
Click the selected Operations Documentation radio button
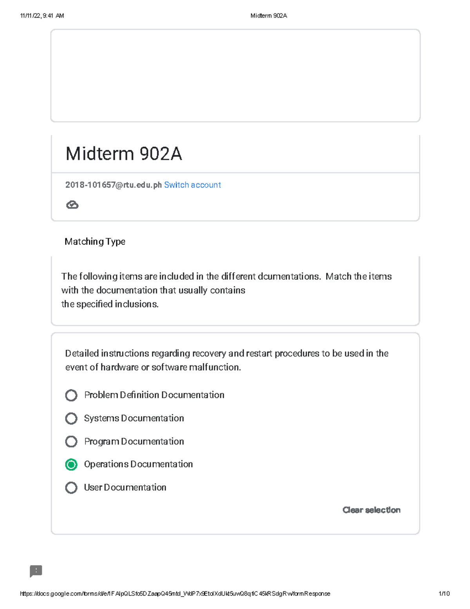[71, 465]
